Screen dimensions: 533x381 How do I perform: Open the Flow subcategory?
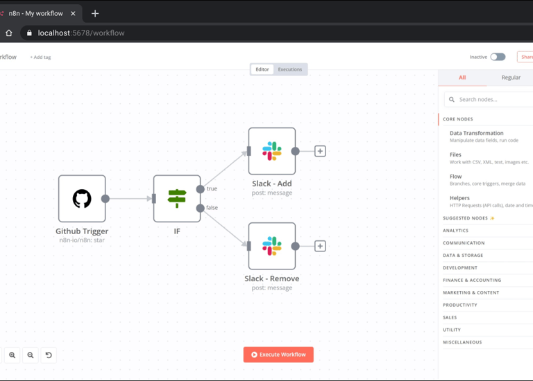pos(488,180)
